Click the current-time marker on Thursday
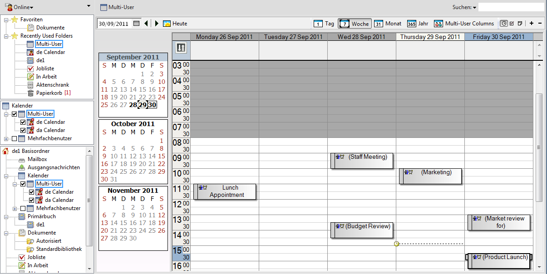Screen dimensions: 547x274 tap(396, 244)
